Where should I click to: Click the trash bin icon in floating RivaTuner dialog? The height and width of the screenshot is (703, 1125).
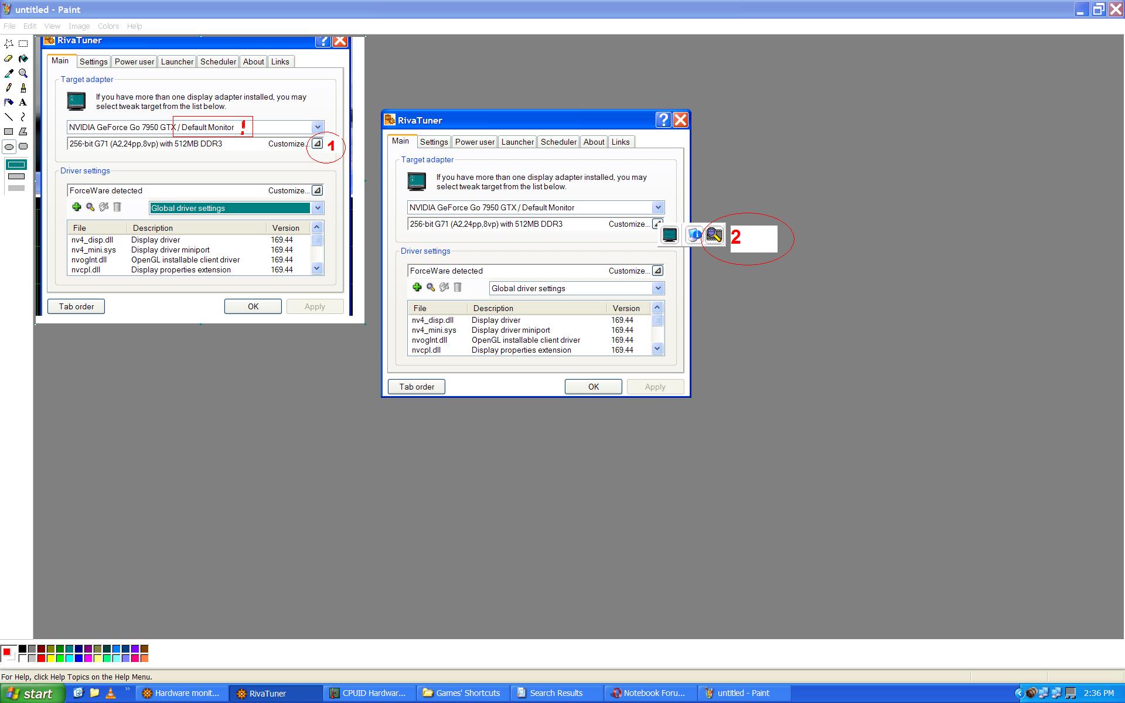tap(458, 287)
